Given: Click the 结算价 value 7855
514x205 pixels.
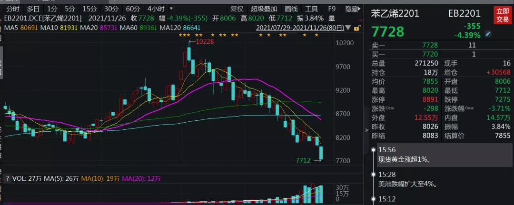Looking at the screenshot, I should click(504, 136).
